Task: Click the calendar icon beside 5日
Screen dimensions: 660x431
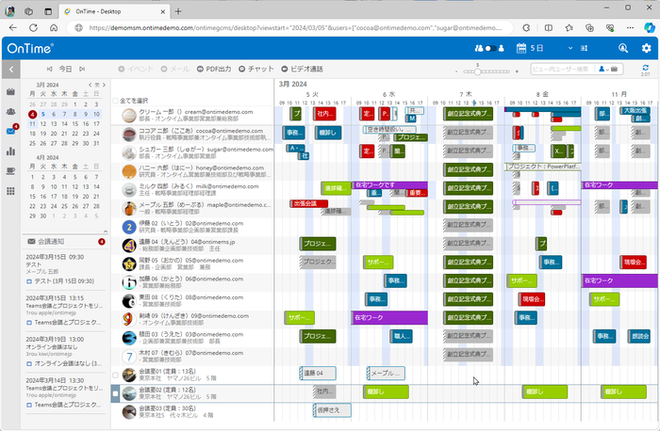Action: point(521,48)
